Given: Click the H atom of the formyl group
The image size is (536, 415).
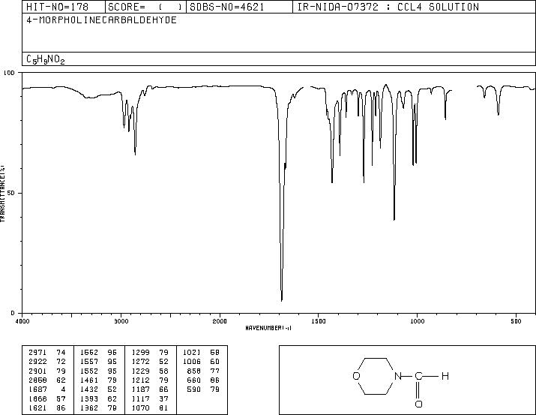Looking at the screenshot, I should (x=445, y=376).
